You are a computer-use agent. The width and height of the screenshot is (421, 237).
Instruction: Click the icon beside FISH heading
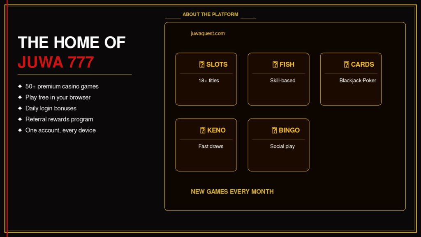coord(275,65)
